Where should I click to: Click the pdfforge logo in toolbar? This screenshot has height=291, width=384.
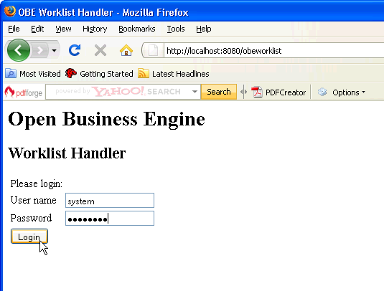(24, 92)
